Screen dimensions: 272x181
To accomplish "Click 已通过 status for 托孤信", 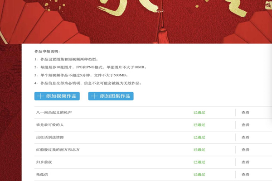I will (x=199, y=175).
